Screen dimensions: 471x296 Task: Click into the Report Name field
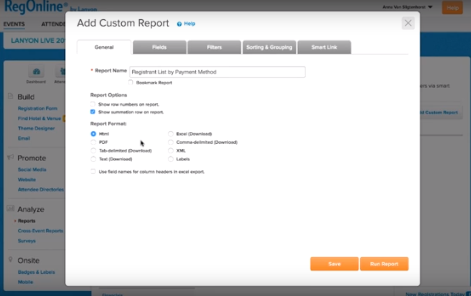[217, 72]
